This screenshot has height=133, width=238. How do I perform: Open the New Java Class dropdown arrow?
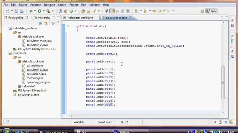click(x=75, y=11)
